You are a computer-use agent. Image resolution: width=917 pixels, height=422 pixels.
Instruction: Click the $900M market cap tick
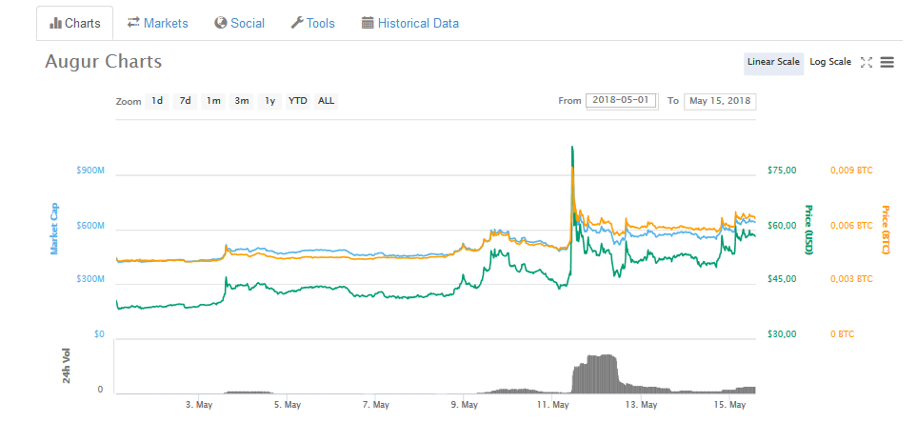pyautogui.click(x=90, y=171)
